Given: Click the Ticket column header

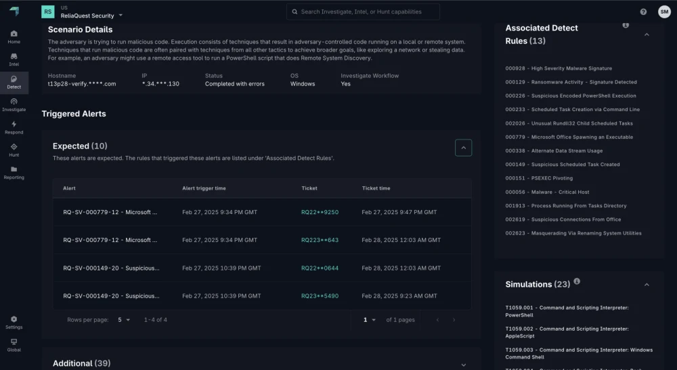Looking at the screenshot, I should pos(309,188).
